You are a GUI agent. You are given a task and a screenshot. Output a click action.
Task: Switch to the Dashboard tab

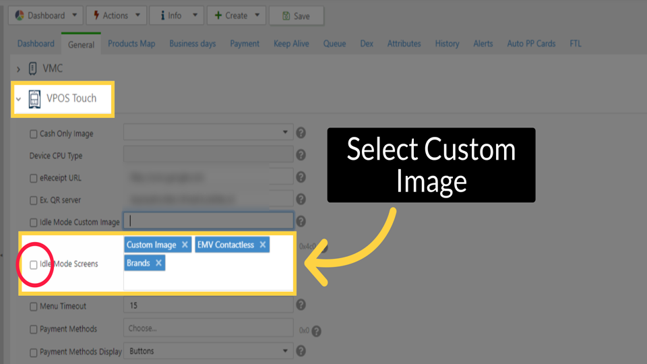click(x=36, y=44)
